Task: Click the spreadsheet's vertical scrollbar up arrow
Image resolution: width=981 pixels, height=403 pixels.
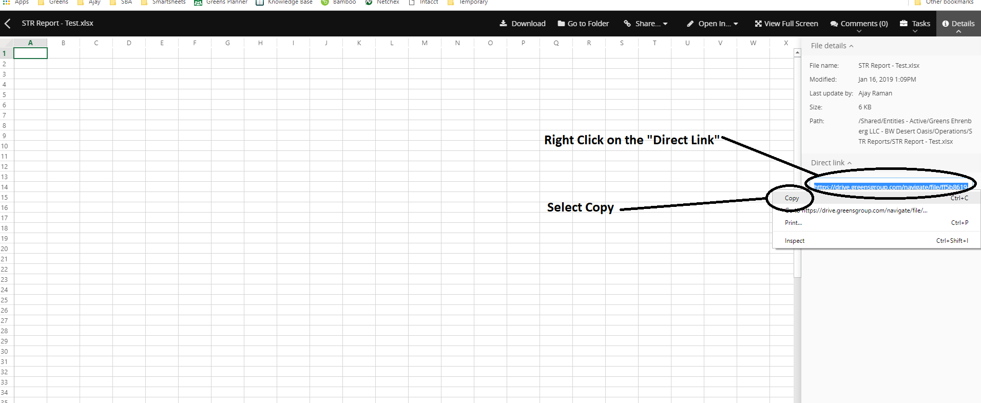Action: [797, 53]
